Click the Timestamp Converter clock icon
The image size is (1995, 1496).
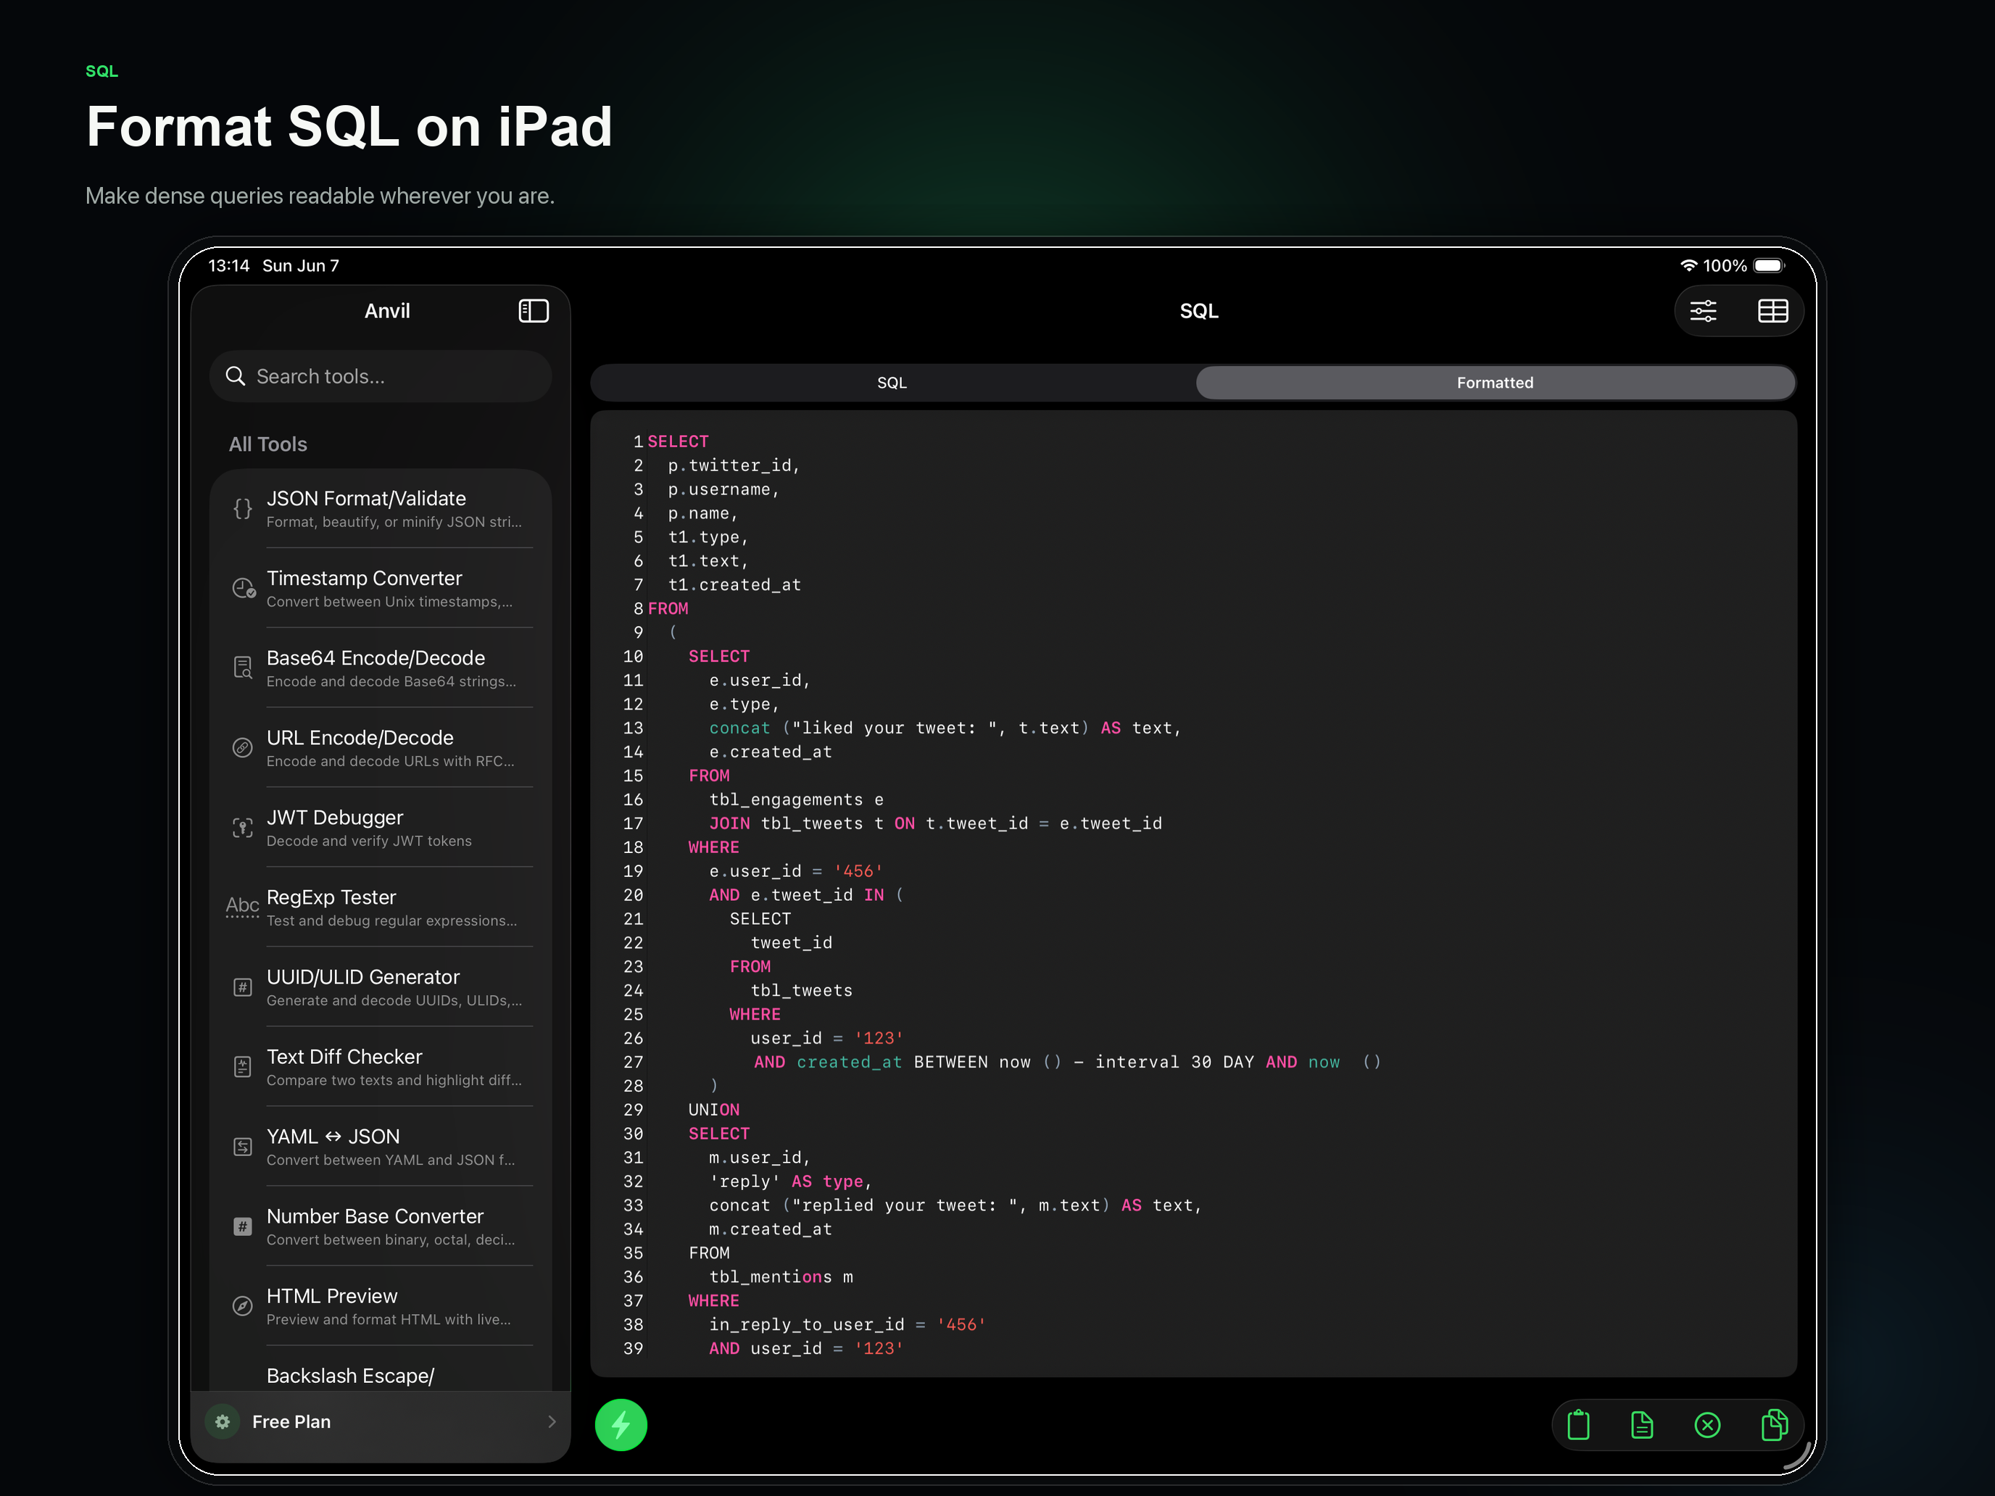click(243, 588)
